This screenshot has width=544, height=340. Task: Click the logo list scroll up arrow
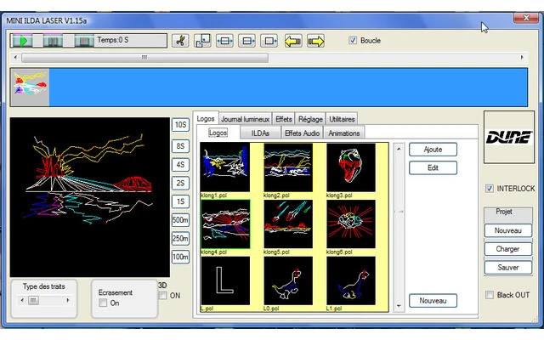399,149
